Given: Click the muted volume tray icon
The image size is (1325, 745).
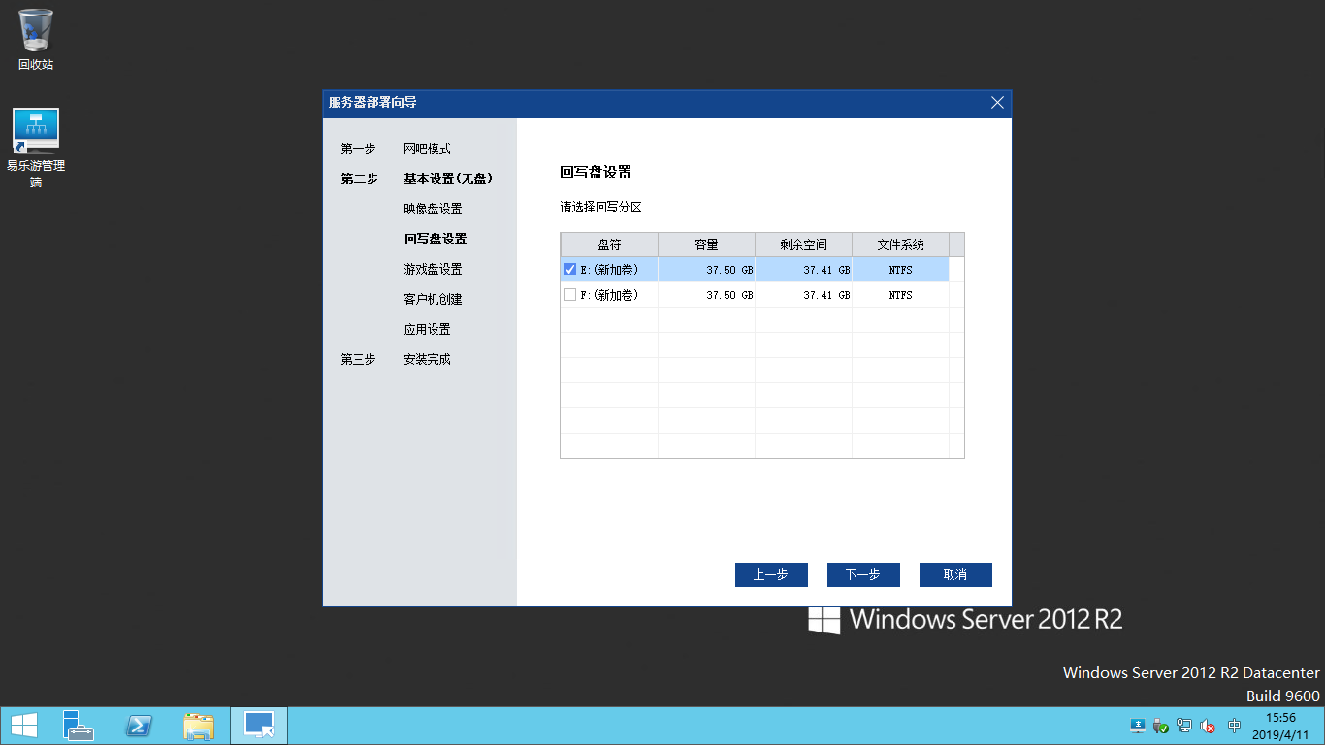Looking at the screenshot, I should point(1208,726).
